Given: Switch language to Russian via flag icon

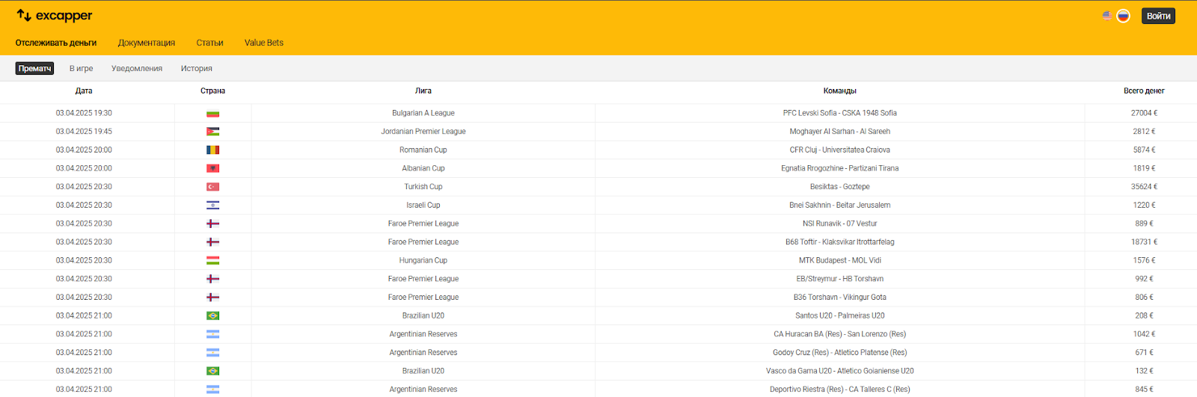Looking at the screenshot, I should pyautogui.click(x=1123, y=16).
